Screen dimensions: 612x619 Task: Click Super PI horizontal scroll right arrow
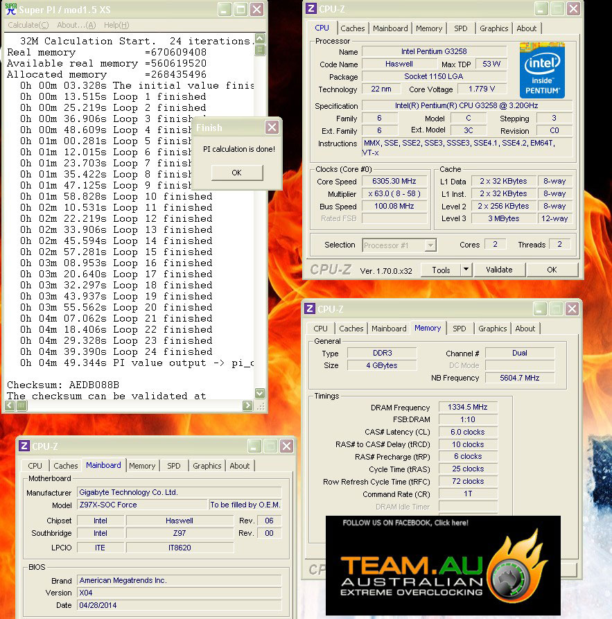pyautogui.click(x=247, y=406)
